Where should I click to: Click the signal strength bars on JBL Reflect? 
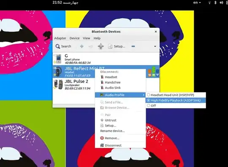(x=153, y=72)
